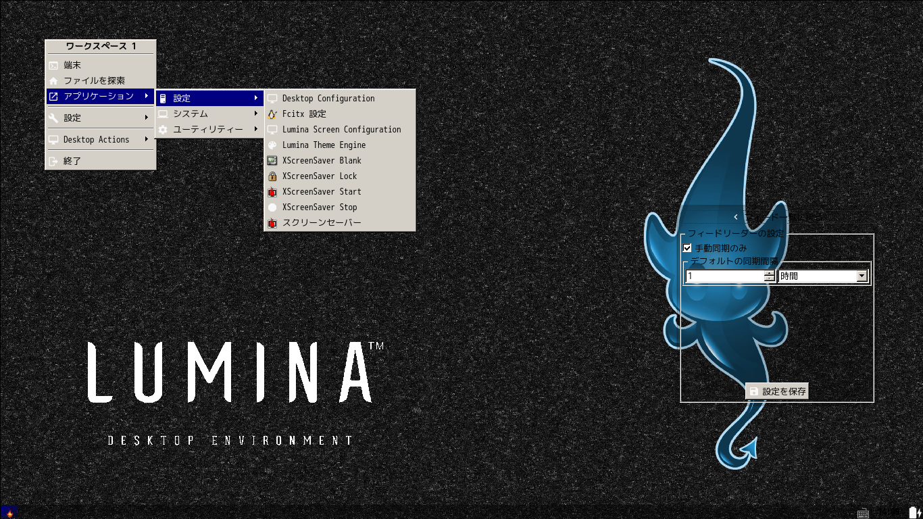Click the battery charging icon
The width and height of the screenshot is (923, 519).
pyautogui.click(x=914, y=512)
